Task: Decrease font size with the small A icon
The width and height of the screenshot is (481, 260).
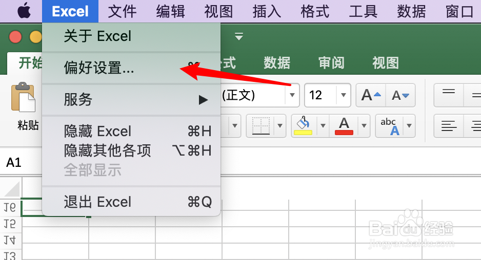Action: 400,95
